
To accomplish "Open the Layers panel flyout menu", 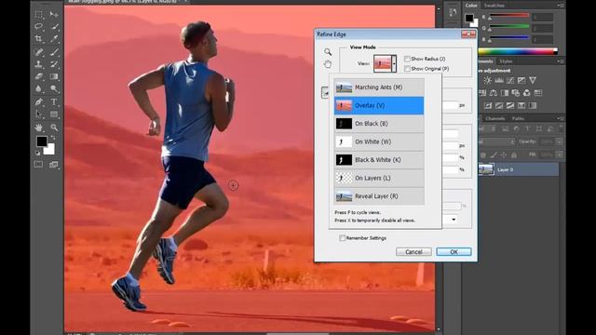I will tap(561, 118).
